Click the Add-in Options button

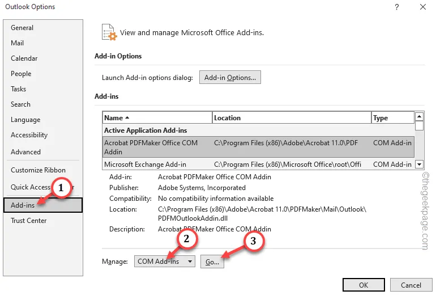pos(230,77)
